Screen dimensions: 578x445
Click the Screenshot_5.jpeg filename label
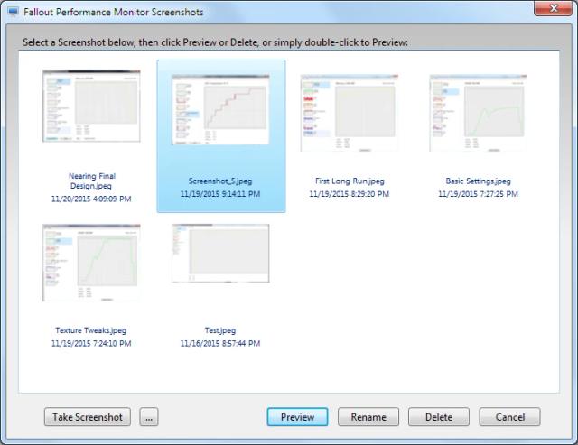pos(220,181)
